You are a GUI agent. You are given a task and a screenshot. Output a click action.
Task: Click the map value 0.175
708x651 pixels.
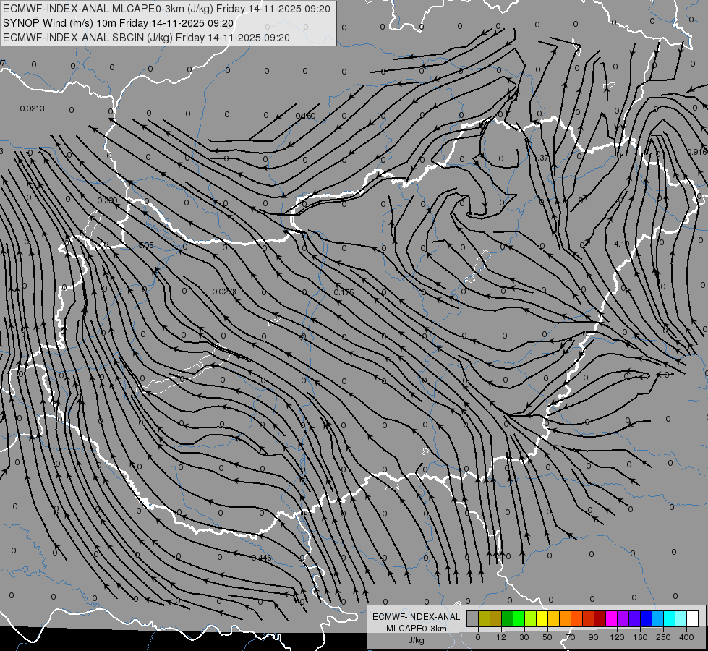[344, 292]
